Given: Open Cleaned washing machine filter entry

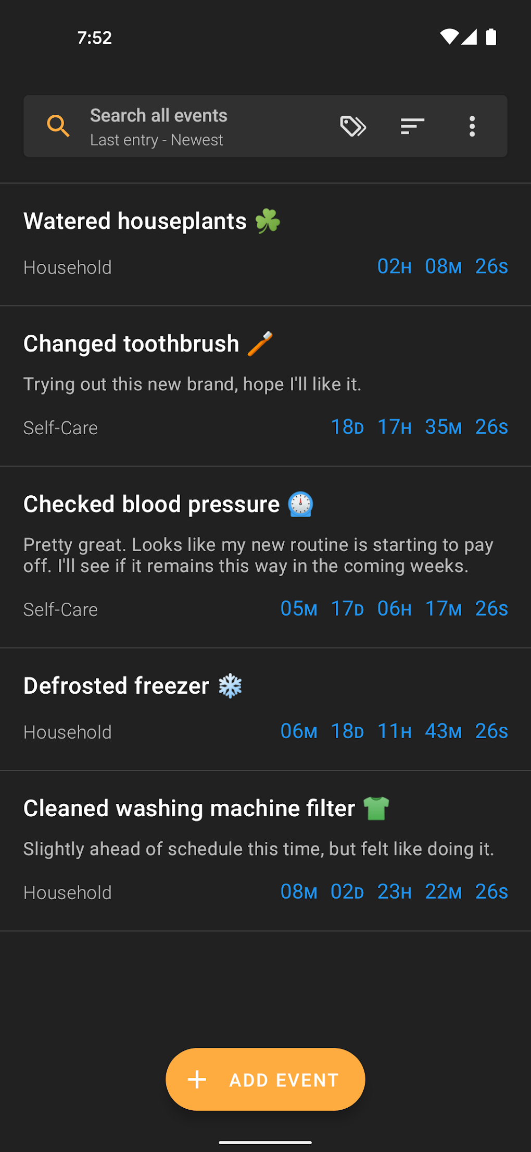Looking at the screenshot, I should 189,808.
